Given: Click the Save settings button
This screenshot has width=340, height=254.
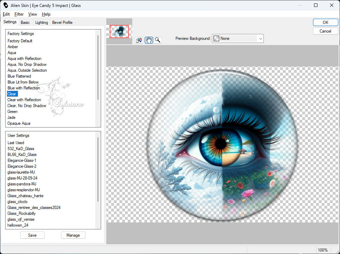Looking at the screenshot, I should click(32, 235).
